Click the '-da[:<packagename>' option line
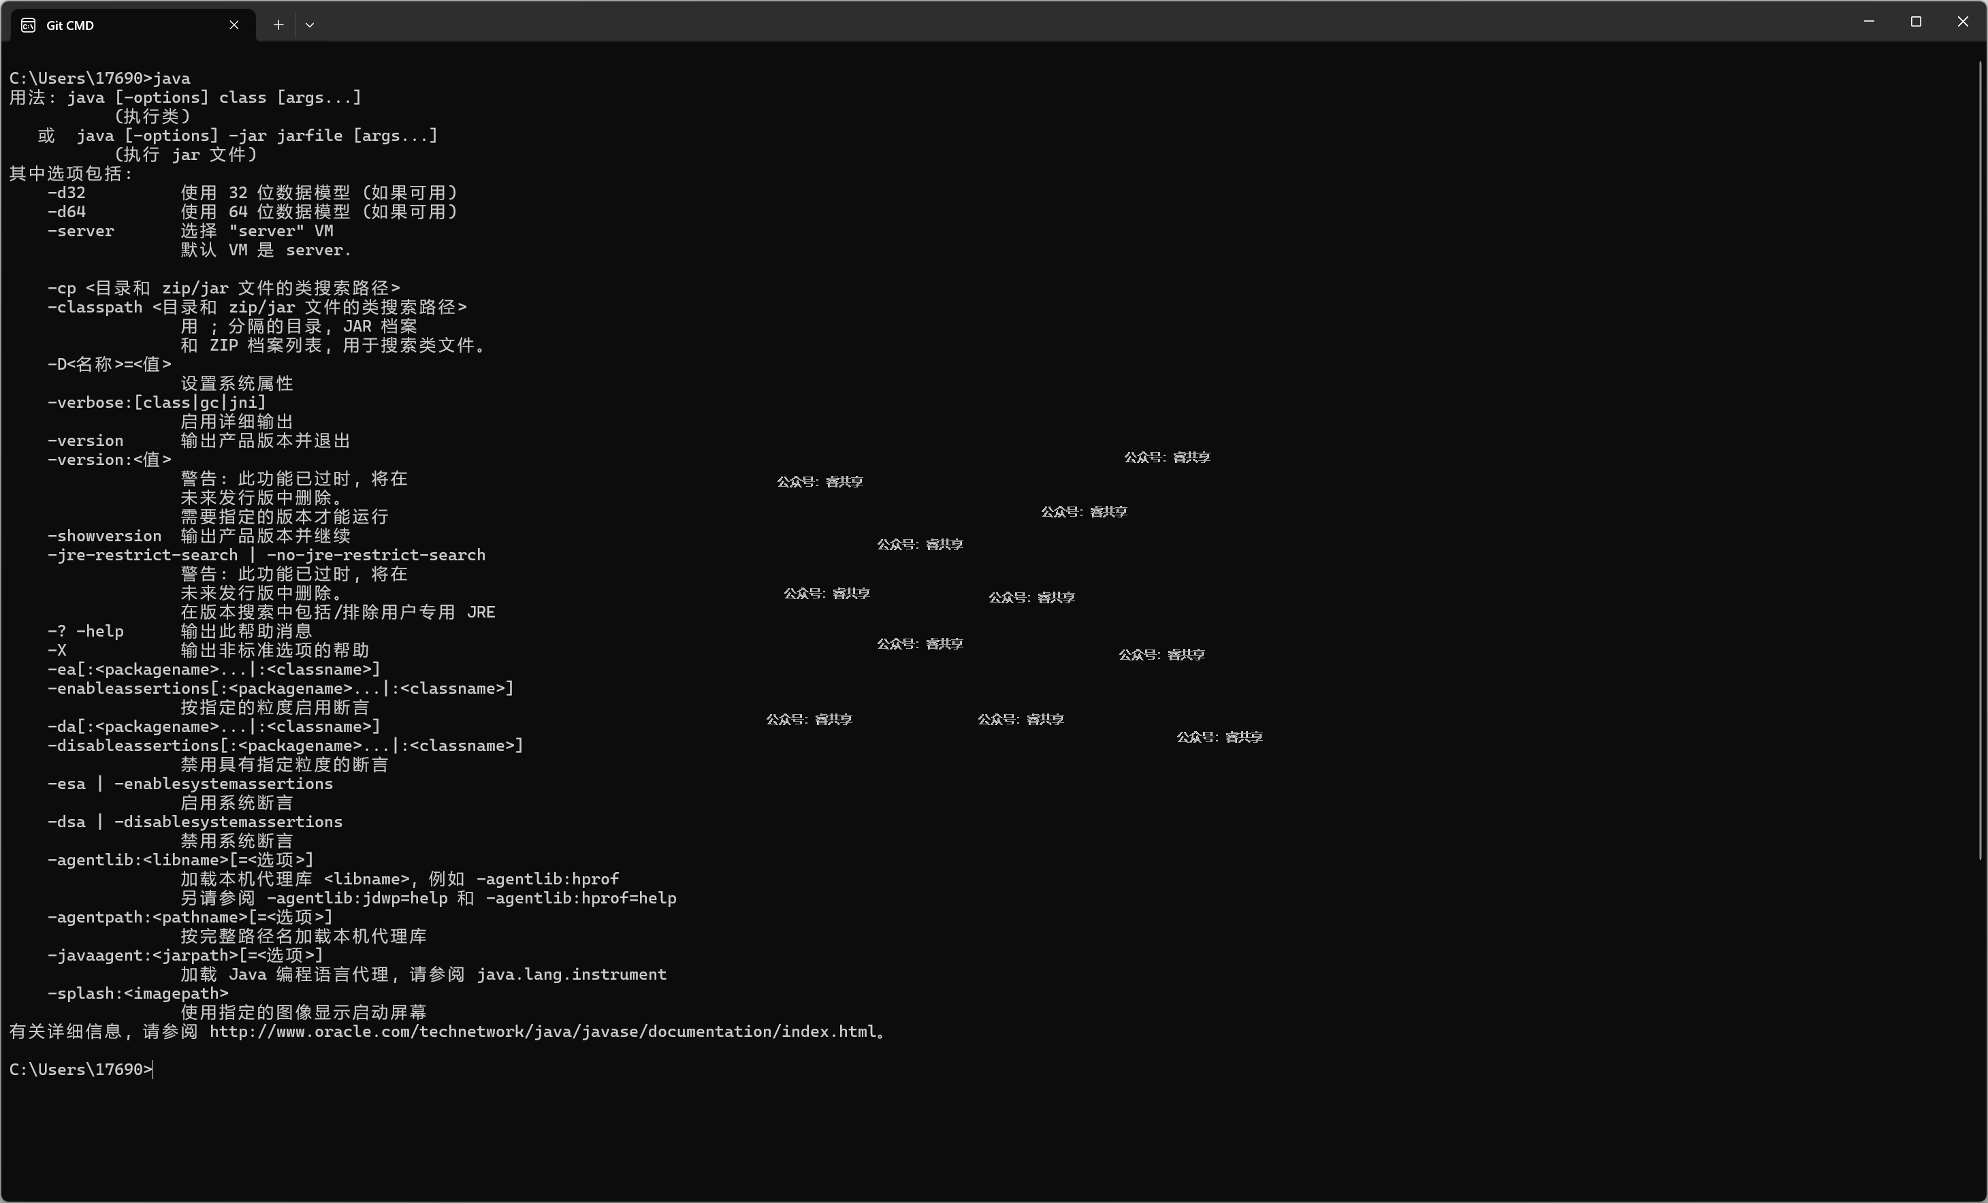The width and height of the screenshot is (1988, 1203). pos(214,727)
